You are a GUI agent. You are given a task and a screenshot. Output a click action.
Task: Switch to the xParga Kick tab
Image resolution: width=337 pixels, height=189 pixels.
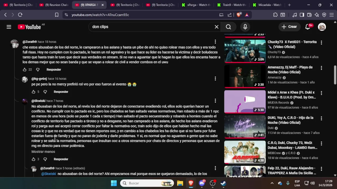click(196, 5)
